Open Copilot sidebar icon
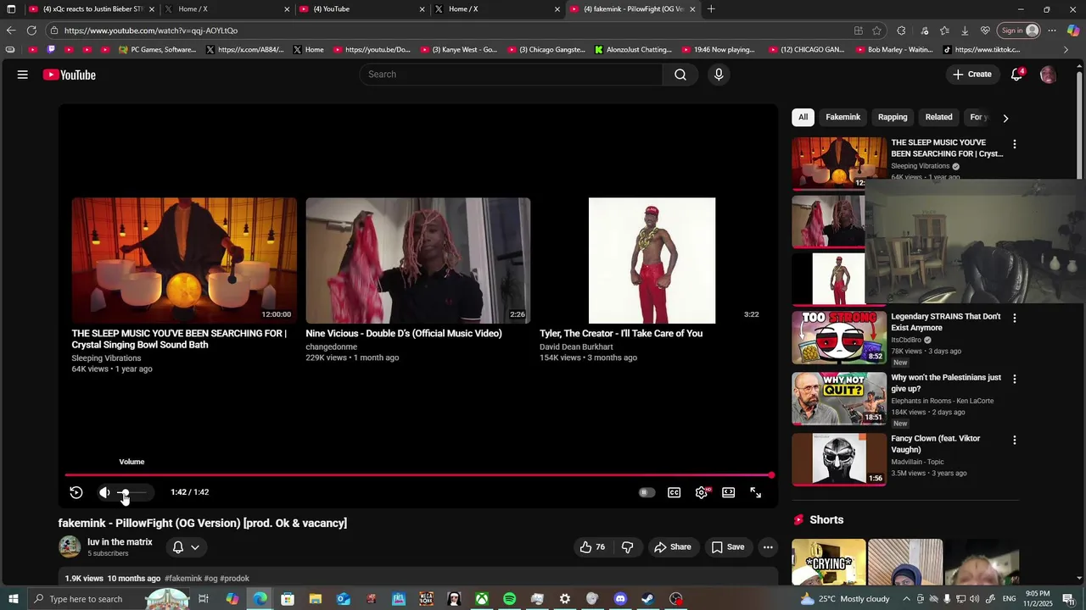Viewport: 1086px width, 610px height. 1073,30
